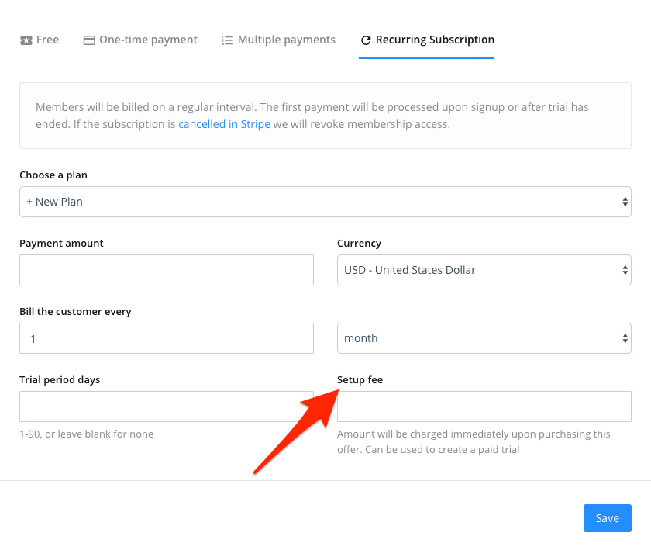Focus the Trial period days field
This screenshot has height=550, width=651.
167,406
